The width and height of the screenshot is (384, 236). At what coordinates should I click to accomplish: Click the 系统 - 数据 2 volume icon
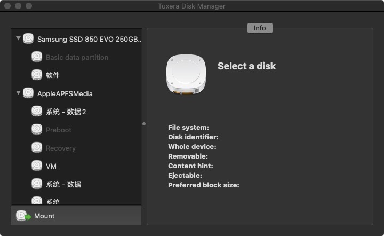point(37,112)
